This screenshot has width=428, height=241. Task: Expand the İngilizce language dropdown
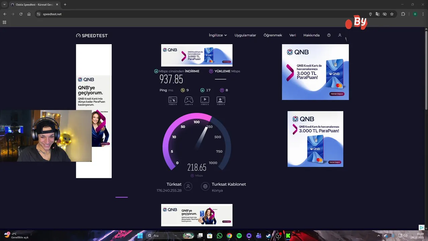coord(218,35)
